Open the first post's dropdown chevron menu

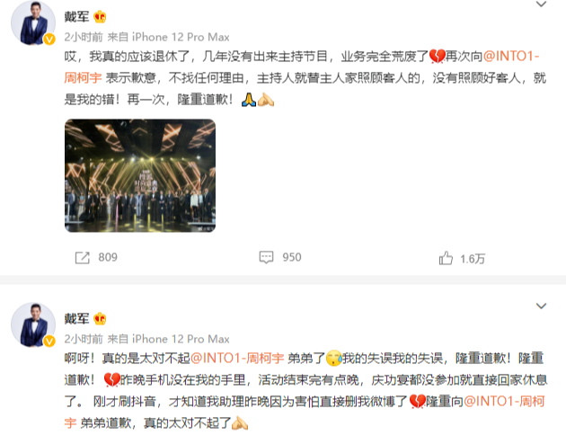coord(541,4)
